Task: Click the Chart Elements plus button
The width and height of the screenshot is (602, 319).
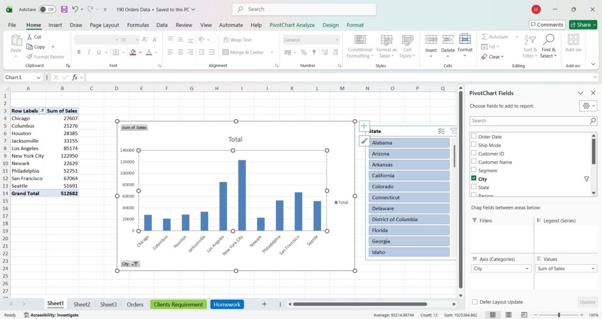Action: [x=364, y=126]
